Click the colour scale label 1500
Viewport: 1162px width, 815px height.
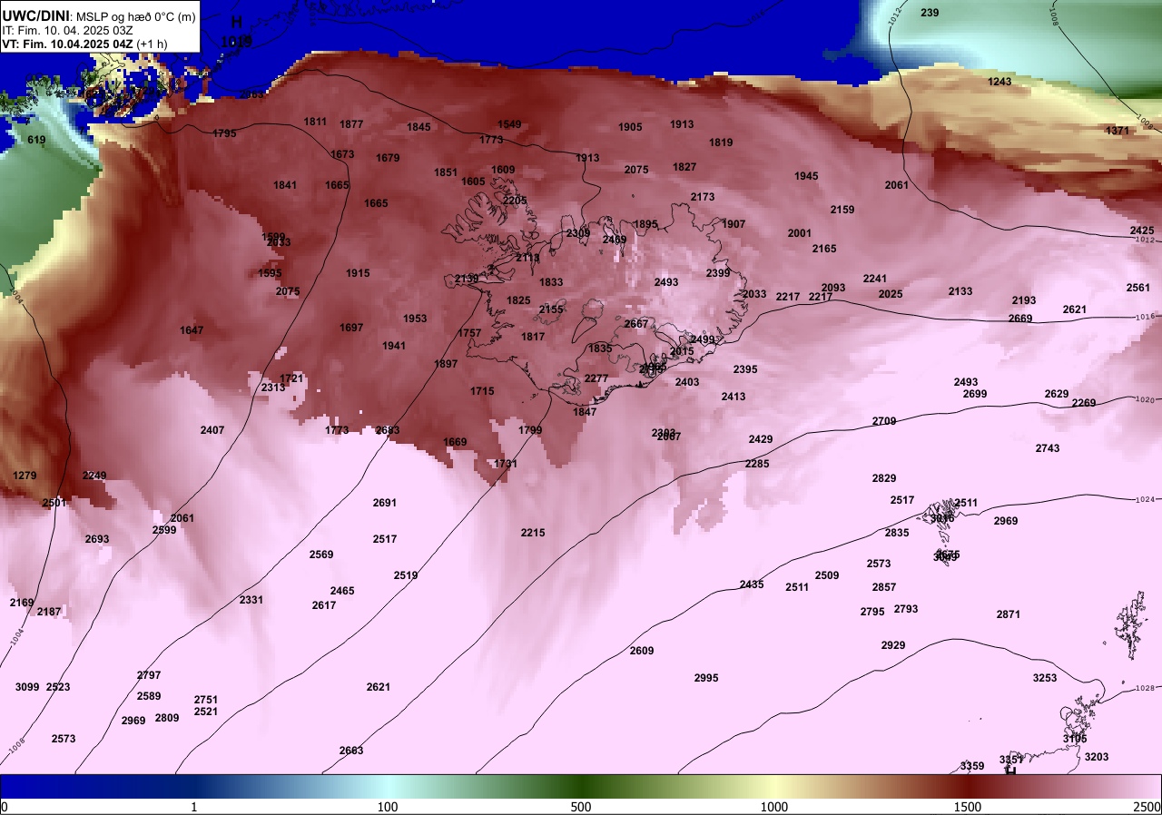[x=967, y=807]
